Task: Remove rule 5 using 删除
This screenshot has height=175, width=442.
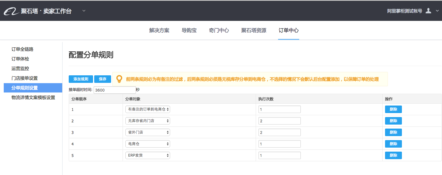Action: pos(393,155)
